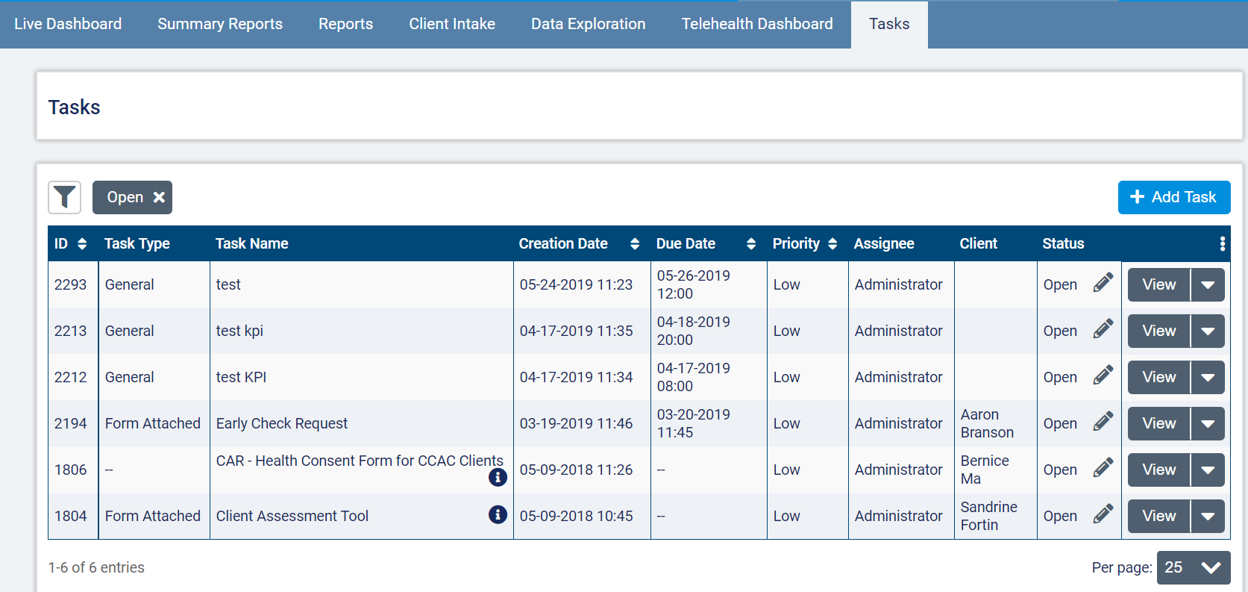This screenshot has height=592, width=1248.
Task: Open the task filter funnel icon
Action: 65,198
